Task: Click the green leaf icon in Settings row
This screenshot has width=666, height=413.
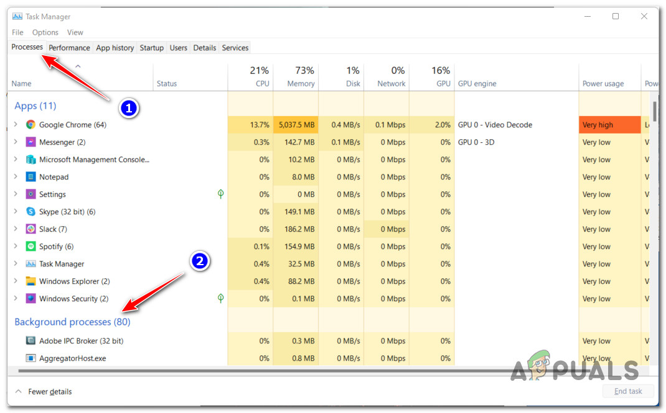Action: pos(220,194)
